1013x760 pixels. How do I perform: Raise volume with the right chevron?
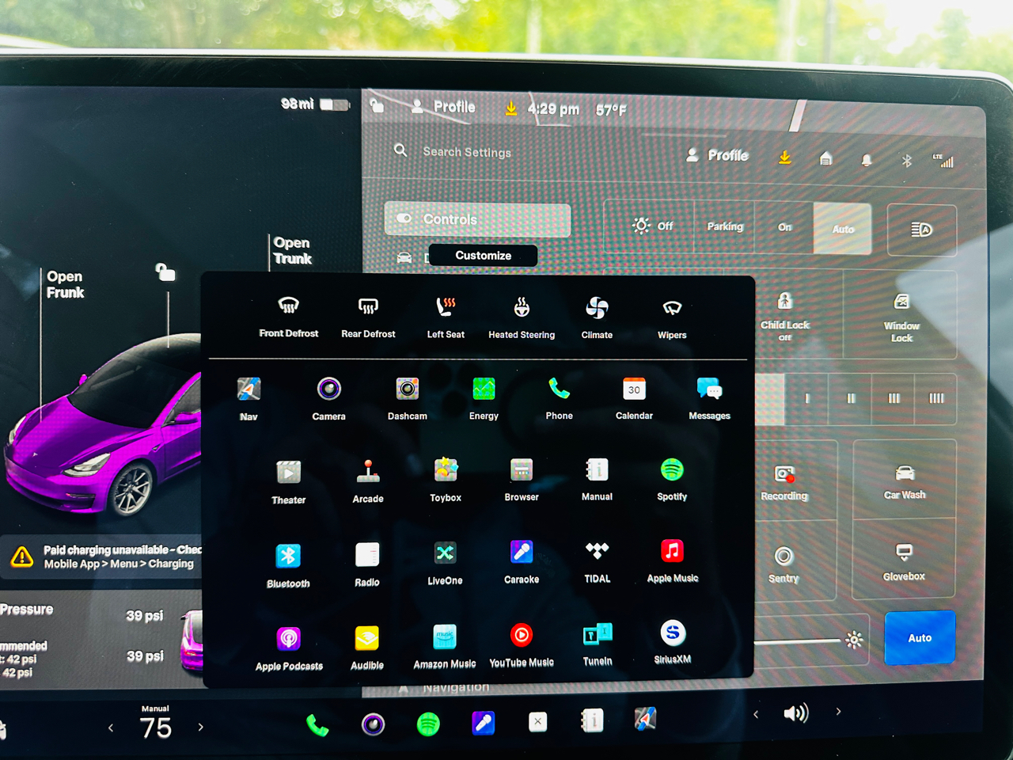[x=838, y=712]
